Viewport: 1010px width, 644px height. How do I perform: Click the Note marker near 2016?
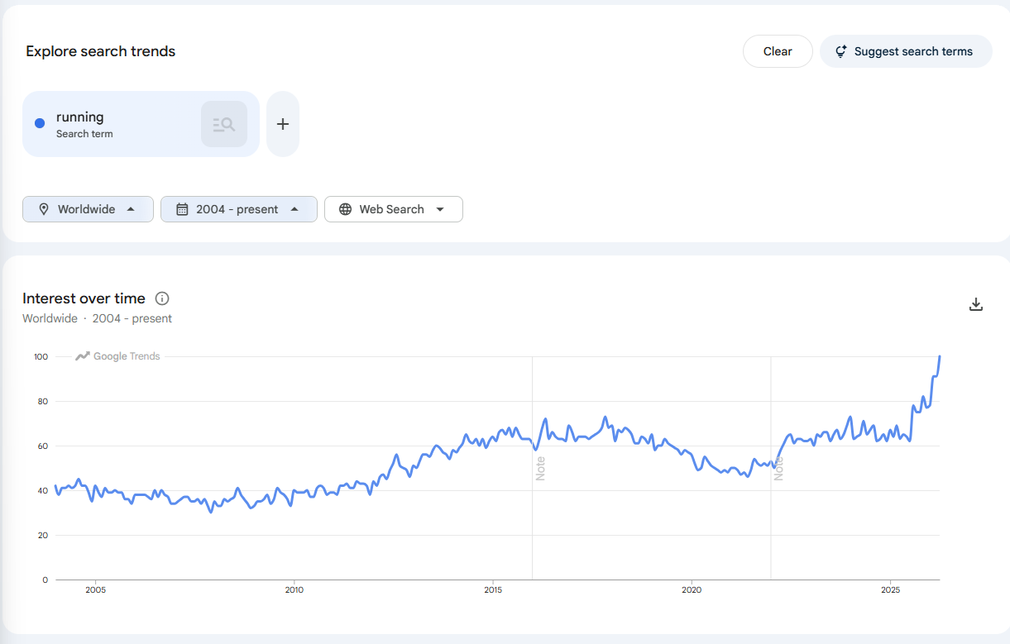(541, 469)
